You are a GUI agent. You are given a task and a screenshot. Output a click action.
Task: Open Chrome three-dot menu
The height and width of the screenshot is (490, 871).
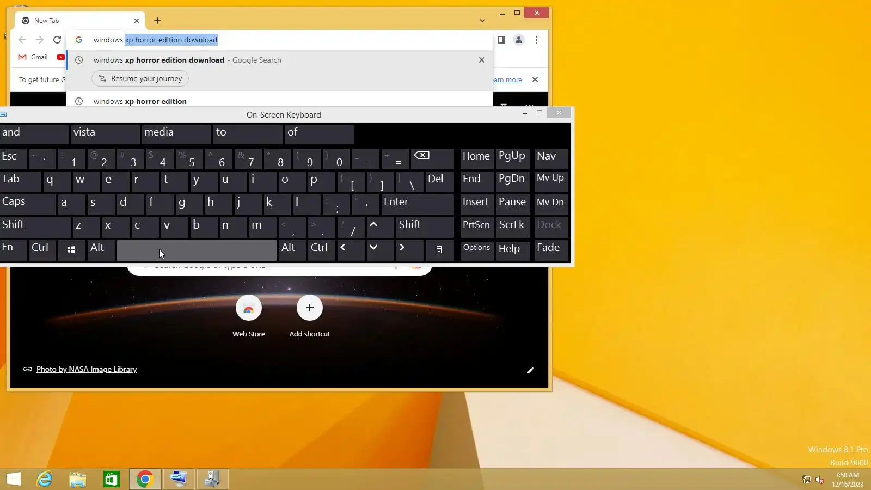coord(536,40)
